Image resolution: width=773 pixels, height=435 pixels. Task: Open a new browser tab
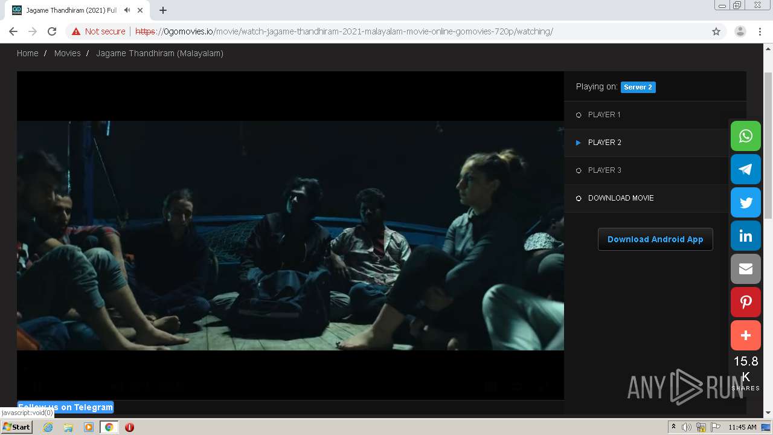click(163, 10)
